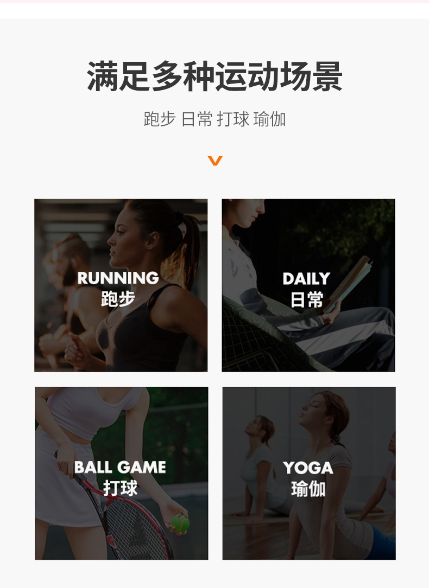Click the running woman's ponytail

[188, 247]
